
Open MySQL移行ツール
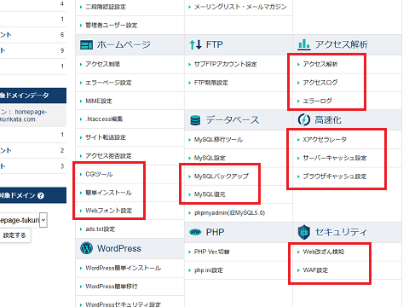[x=218, y=140]
